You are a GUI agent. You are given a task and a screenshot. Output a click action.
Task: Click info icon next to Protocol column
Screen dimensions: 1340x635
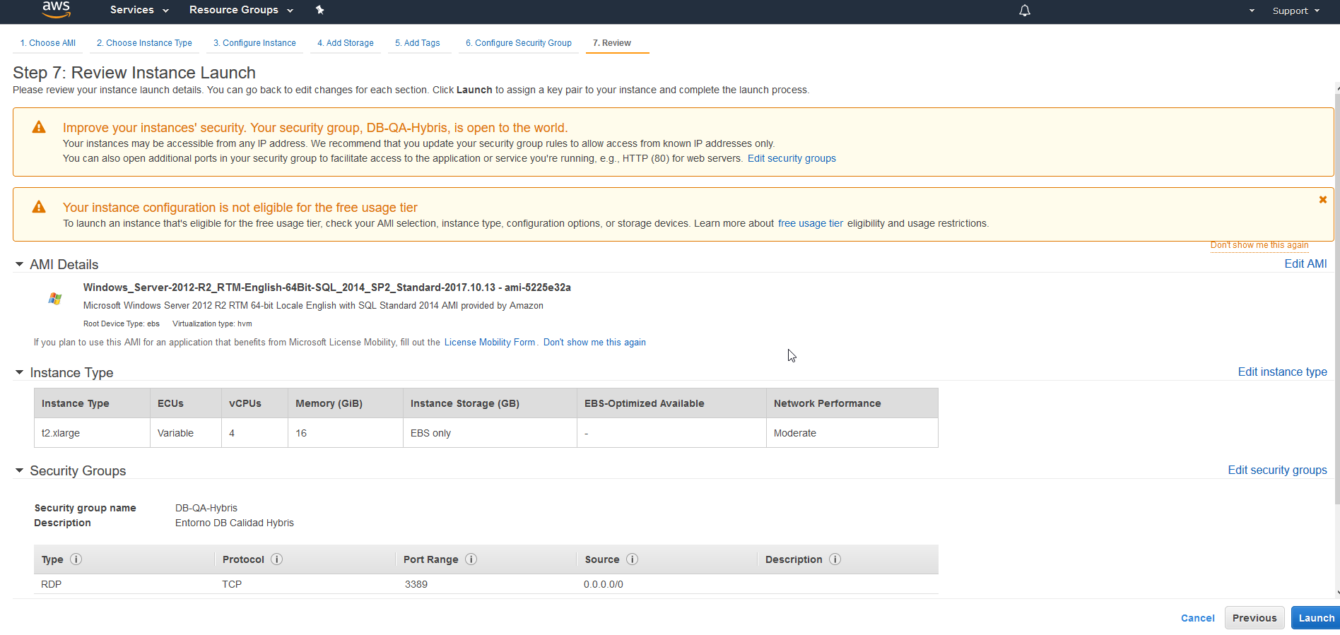point(277,559)
